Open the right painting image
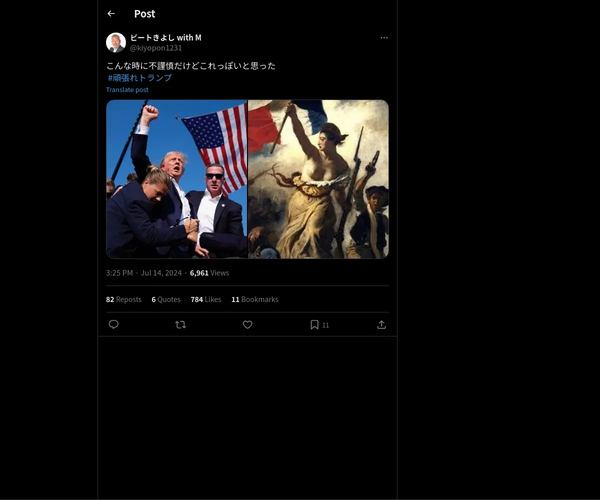The image size is (600, 500). pos(318,179)
